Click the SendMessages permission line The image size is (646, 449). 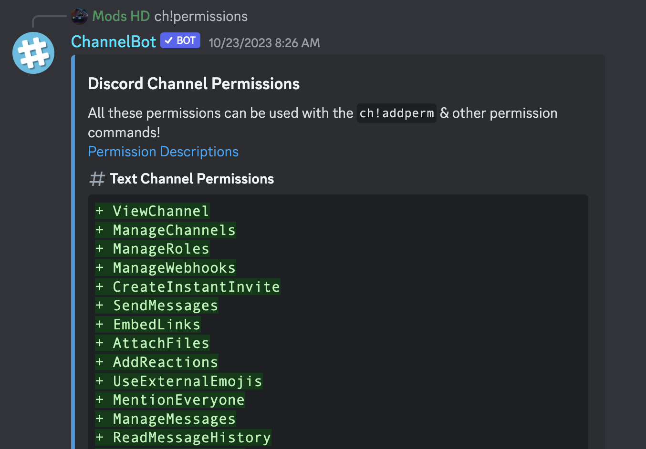pos(157,306)
